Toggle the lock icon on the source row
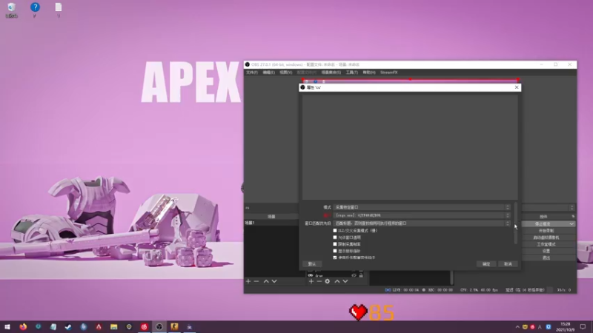 pos(361,275)
